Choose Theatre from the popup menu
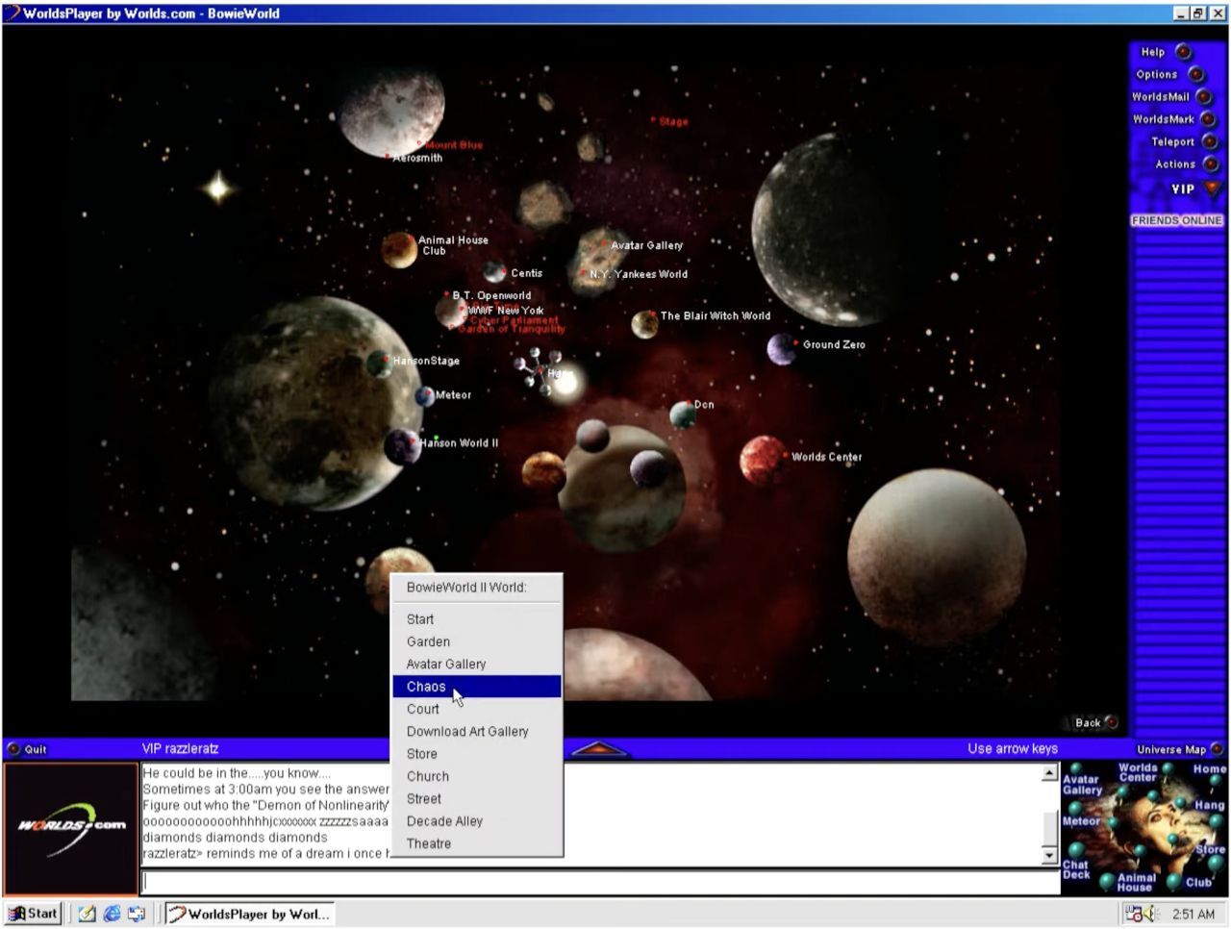 477,843
